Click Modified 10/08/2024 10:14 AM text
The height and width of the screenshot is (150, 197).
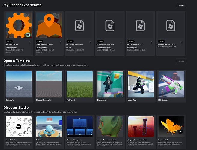pyautogui.click(x=167, y=47)
